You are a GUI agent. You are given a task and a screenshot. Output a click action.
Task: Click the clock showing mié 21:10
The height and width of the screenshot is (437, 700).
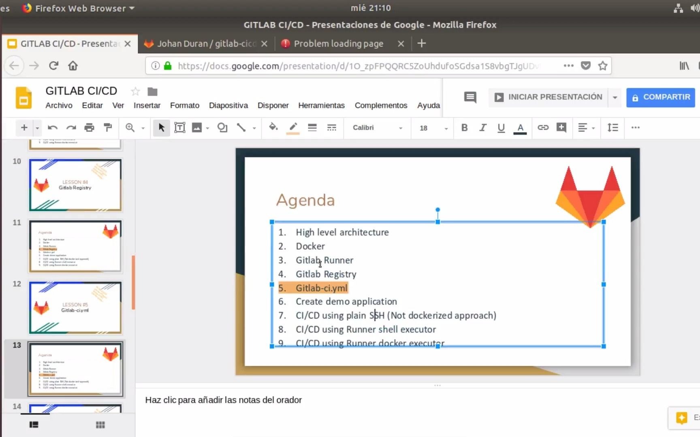click(371, 8)
